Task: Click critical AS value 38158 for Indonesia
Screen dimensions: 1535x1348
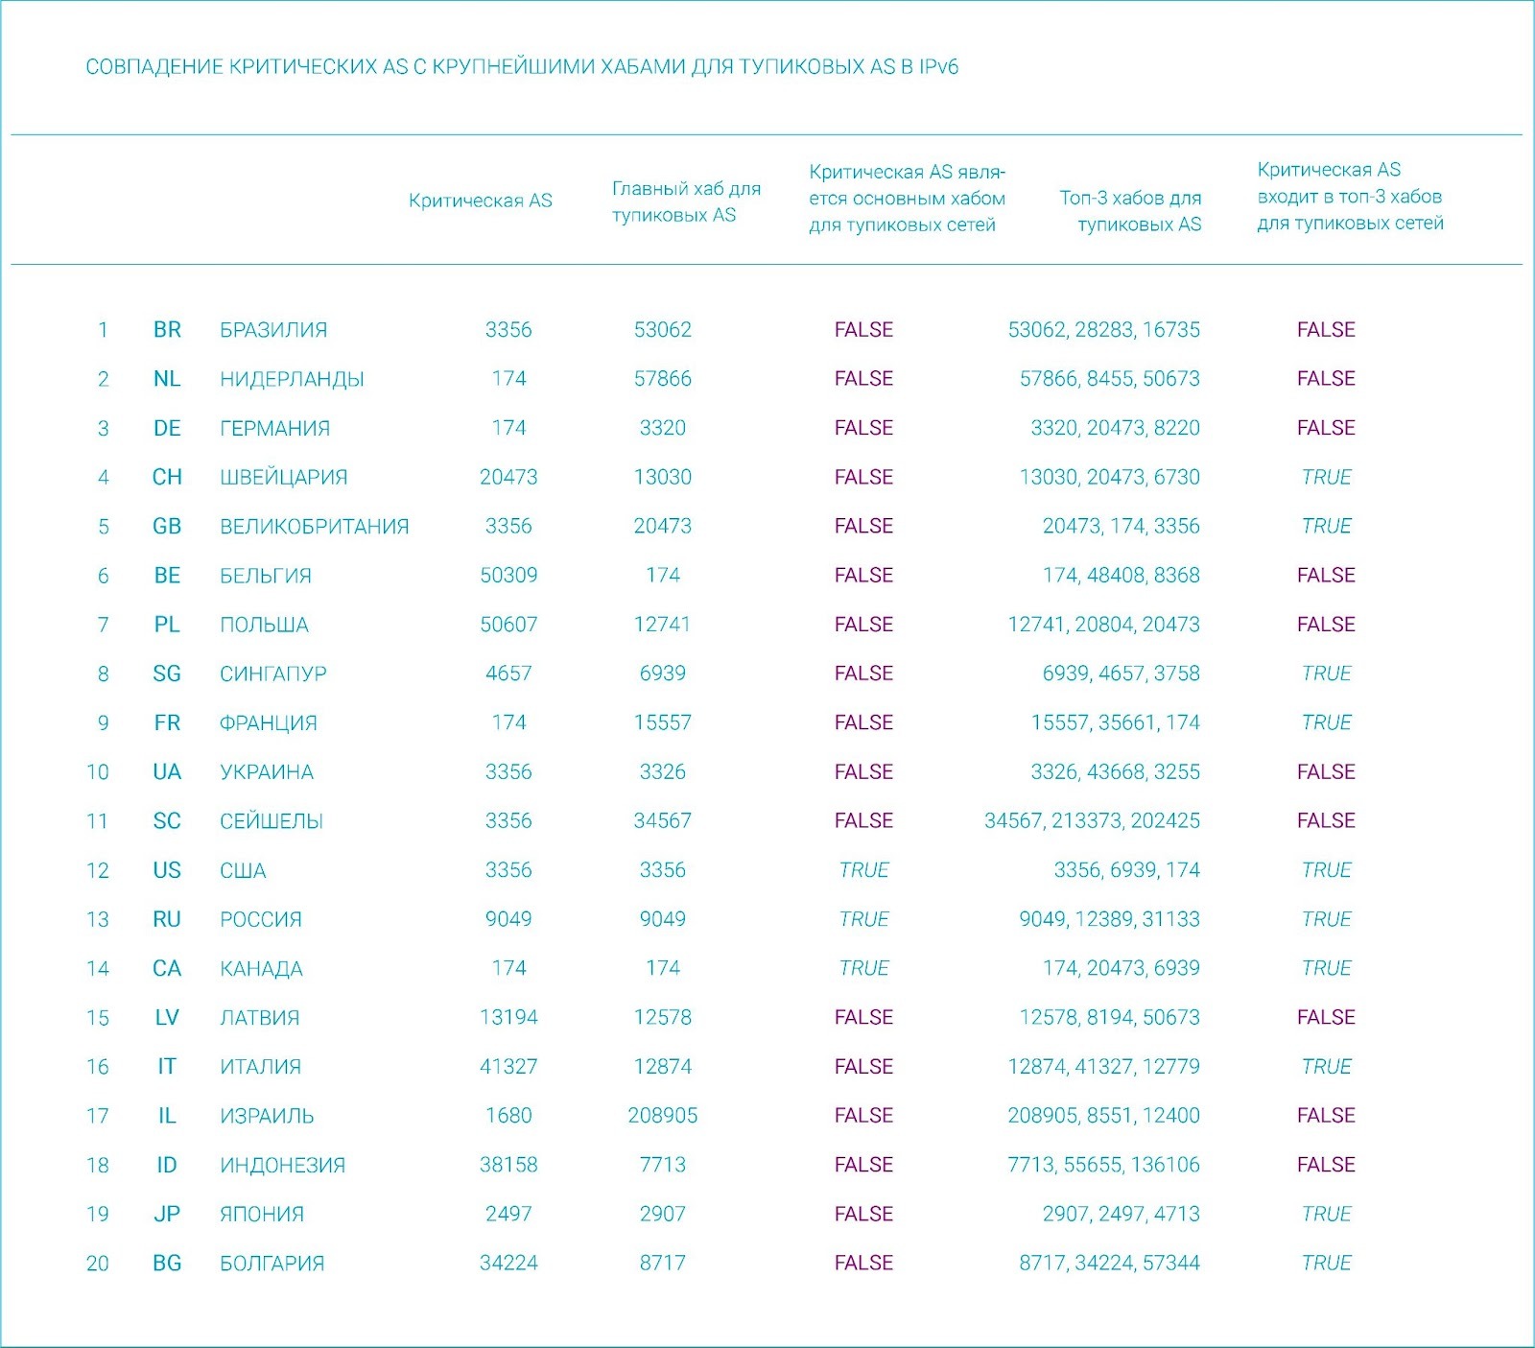Action: tap(508, 1165)
